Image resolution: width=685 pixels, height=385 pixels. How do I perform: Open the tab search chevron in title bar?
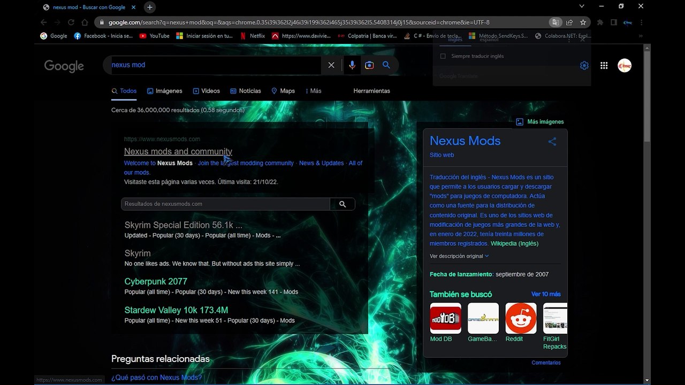[x=582, y=6]
